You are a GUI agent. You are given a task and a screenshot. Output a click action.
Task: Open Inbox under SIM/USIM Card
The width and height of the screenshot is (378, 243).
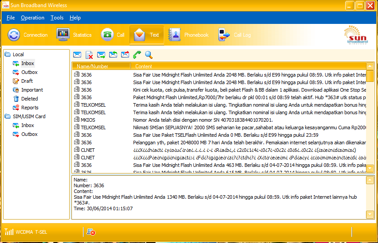point(24,125)
